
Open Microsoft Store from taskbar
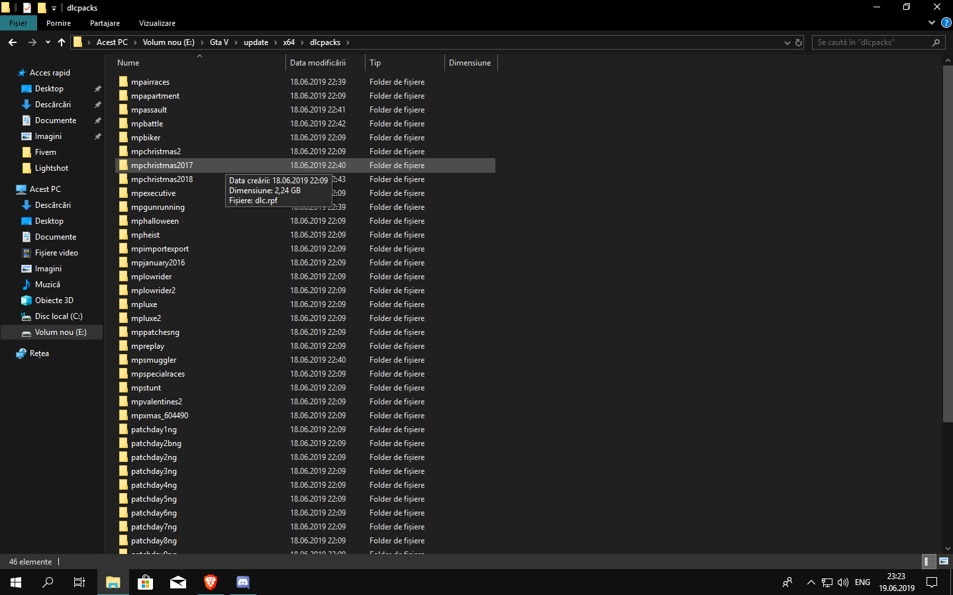(146, 582)
